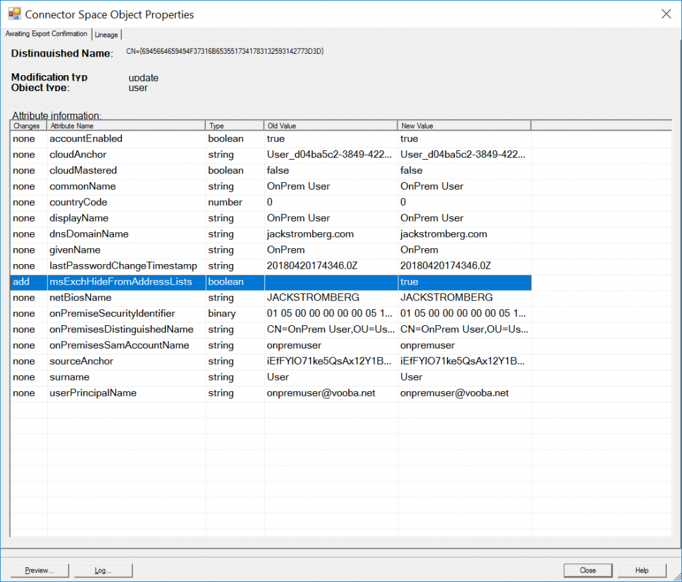Click new value 'OnPrem' for givenName
This screenshot has height=582, width=682.
420,250
